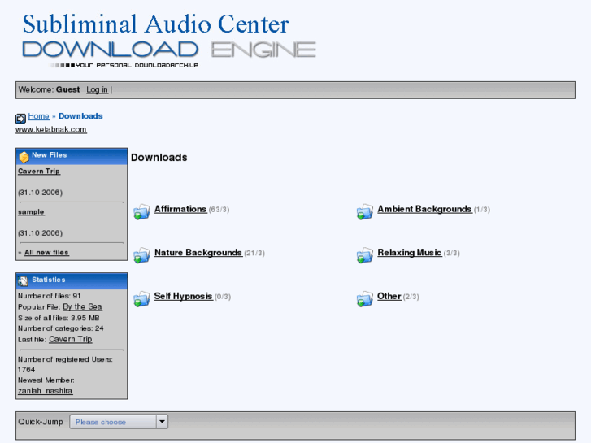Open the Quick-Jump Please choose dropdown

[x=119, y=422]
